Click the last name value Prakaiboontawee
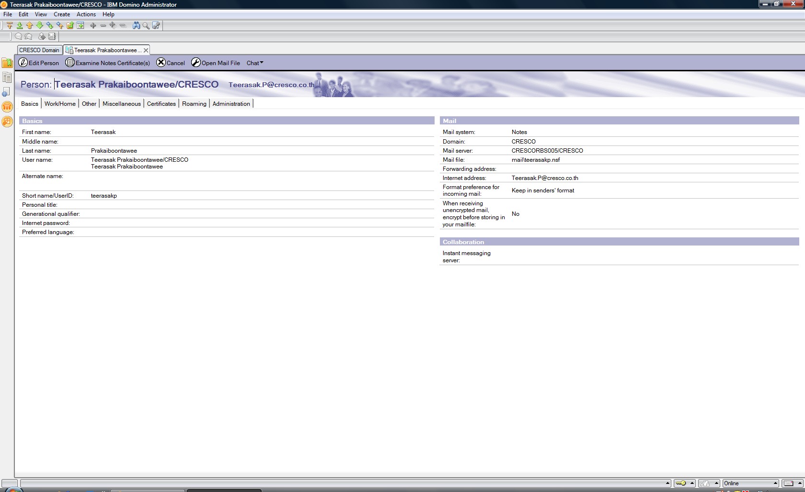The image size is (805, 492). [x=114, y=151]
